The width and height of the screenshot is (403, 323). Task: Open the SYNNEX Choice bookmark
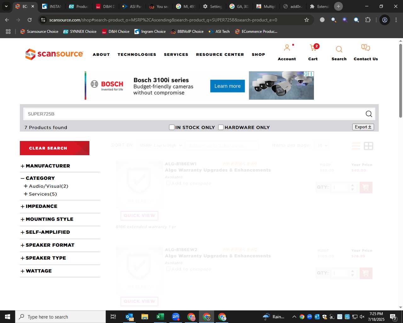80,32
